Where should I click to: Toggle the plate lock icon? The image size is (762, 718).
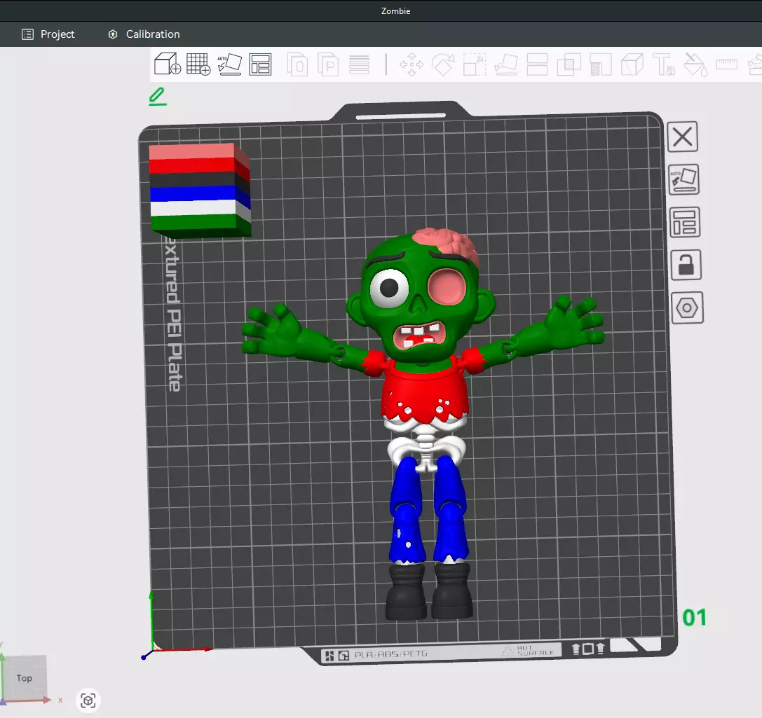coord(686,265)
